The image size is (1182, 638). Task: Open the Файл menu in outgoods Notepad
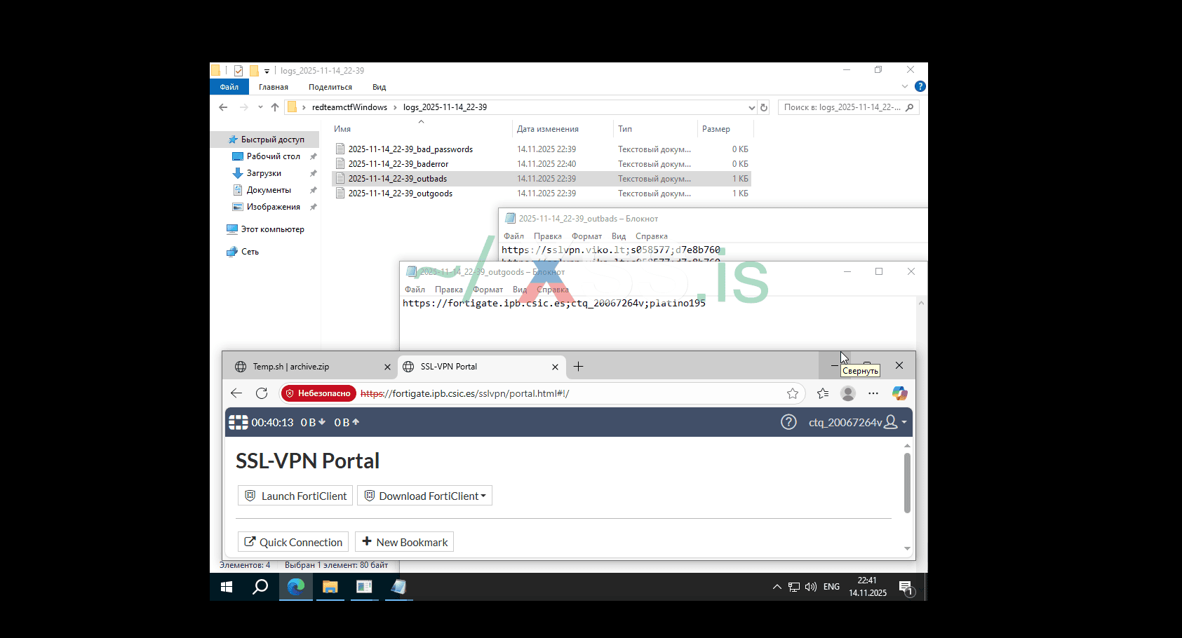pos(415,290)
